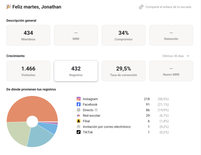Click the yellow Filial person icon
This screenshot has width=201, height=155.
[x=78, y=121]
